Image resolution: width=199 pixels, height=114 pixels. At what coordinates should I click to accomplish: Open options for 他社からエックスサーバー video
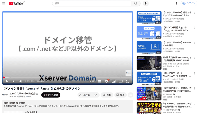194,13
